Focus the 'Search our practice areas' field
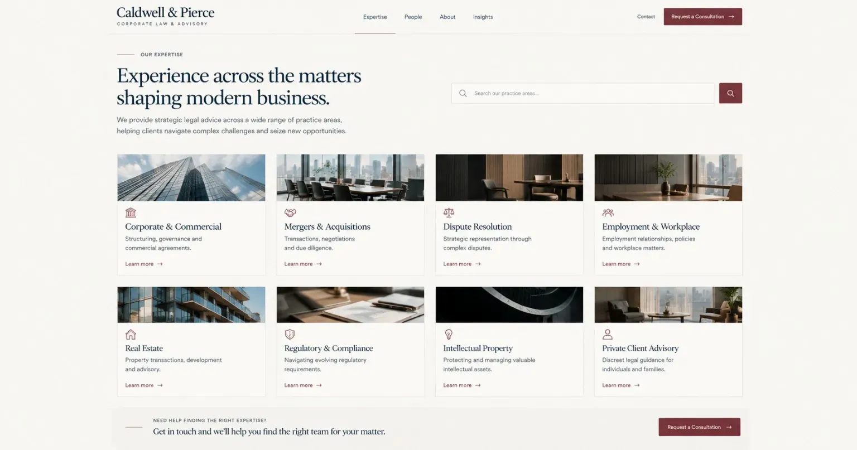The image size is (857, 450). click(582, 93)
